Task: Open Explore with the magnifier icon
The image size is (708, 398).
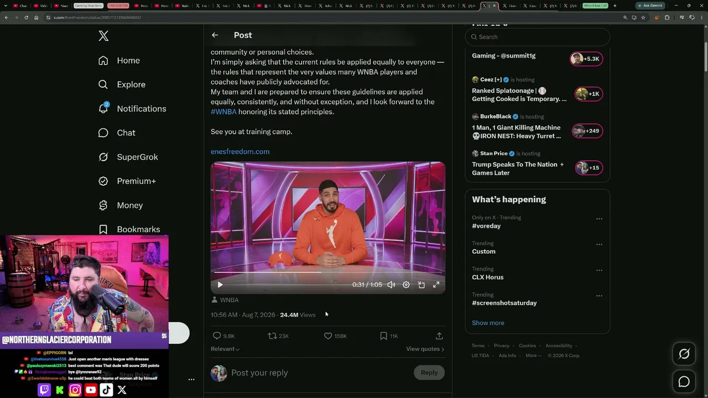Action: pyautogui.click(x=103, y=85)
